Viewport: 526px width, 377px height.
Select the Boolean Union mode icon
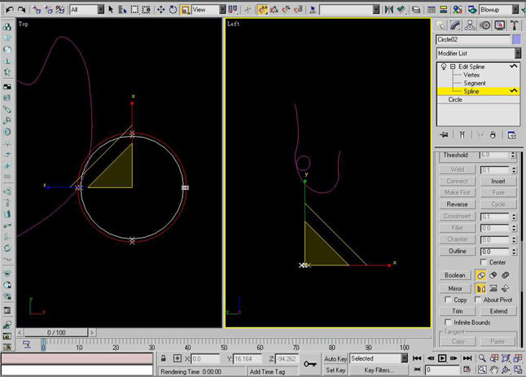click(480, 275)
